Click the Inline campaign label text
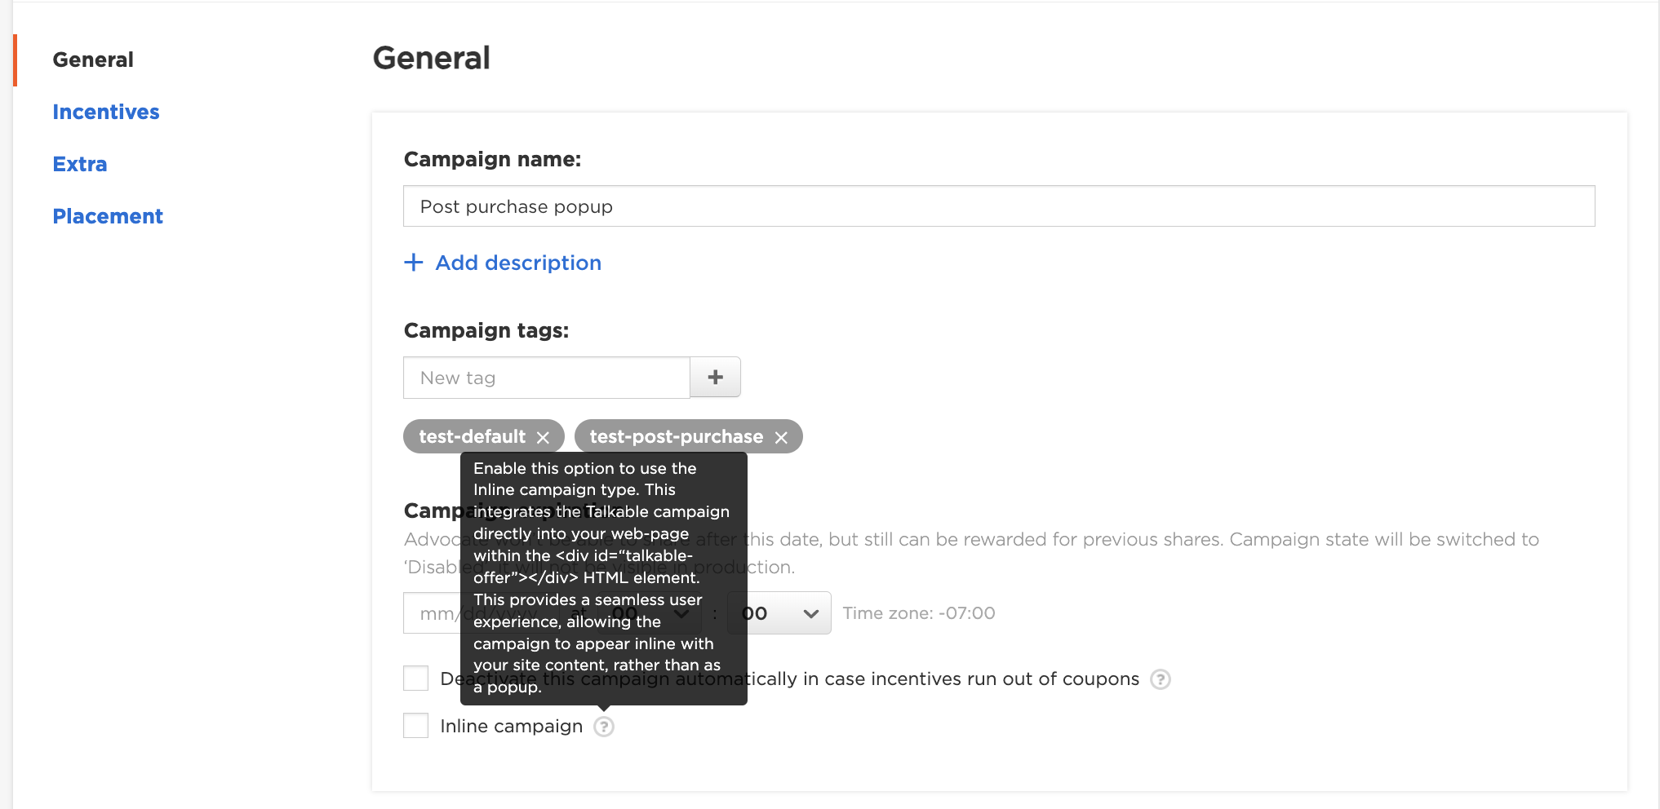1660x809 pixels. [512, 726]
